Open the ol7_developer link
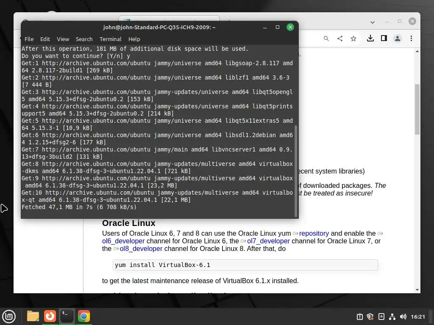 [x=268, y=241]
